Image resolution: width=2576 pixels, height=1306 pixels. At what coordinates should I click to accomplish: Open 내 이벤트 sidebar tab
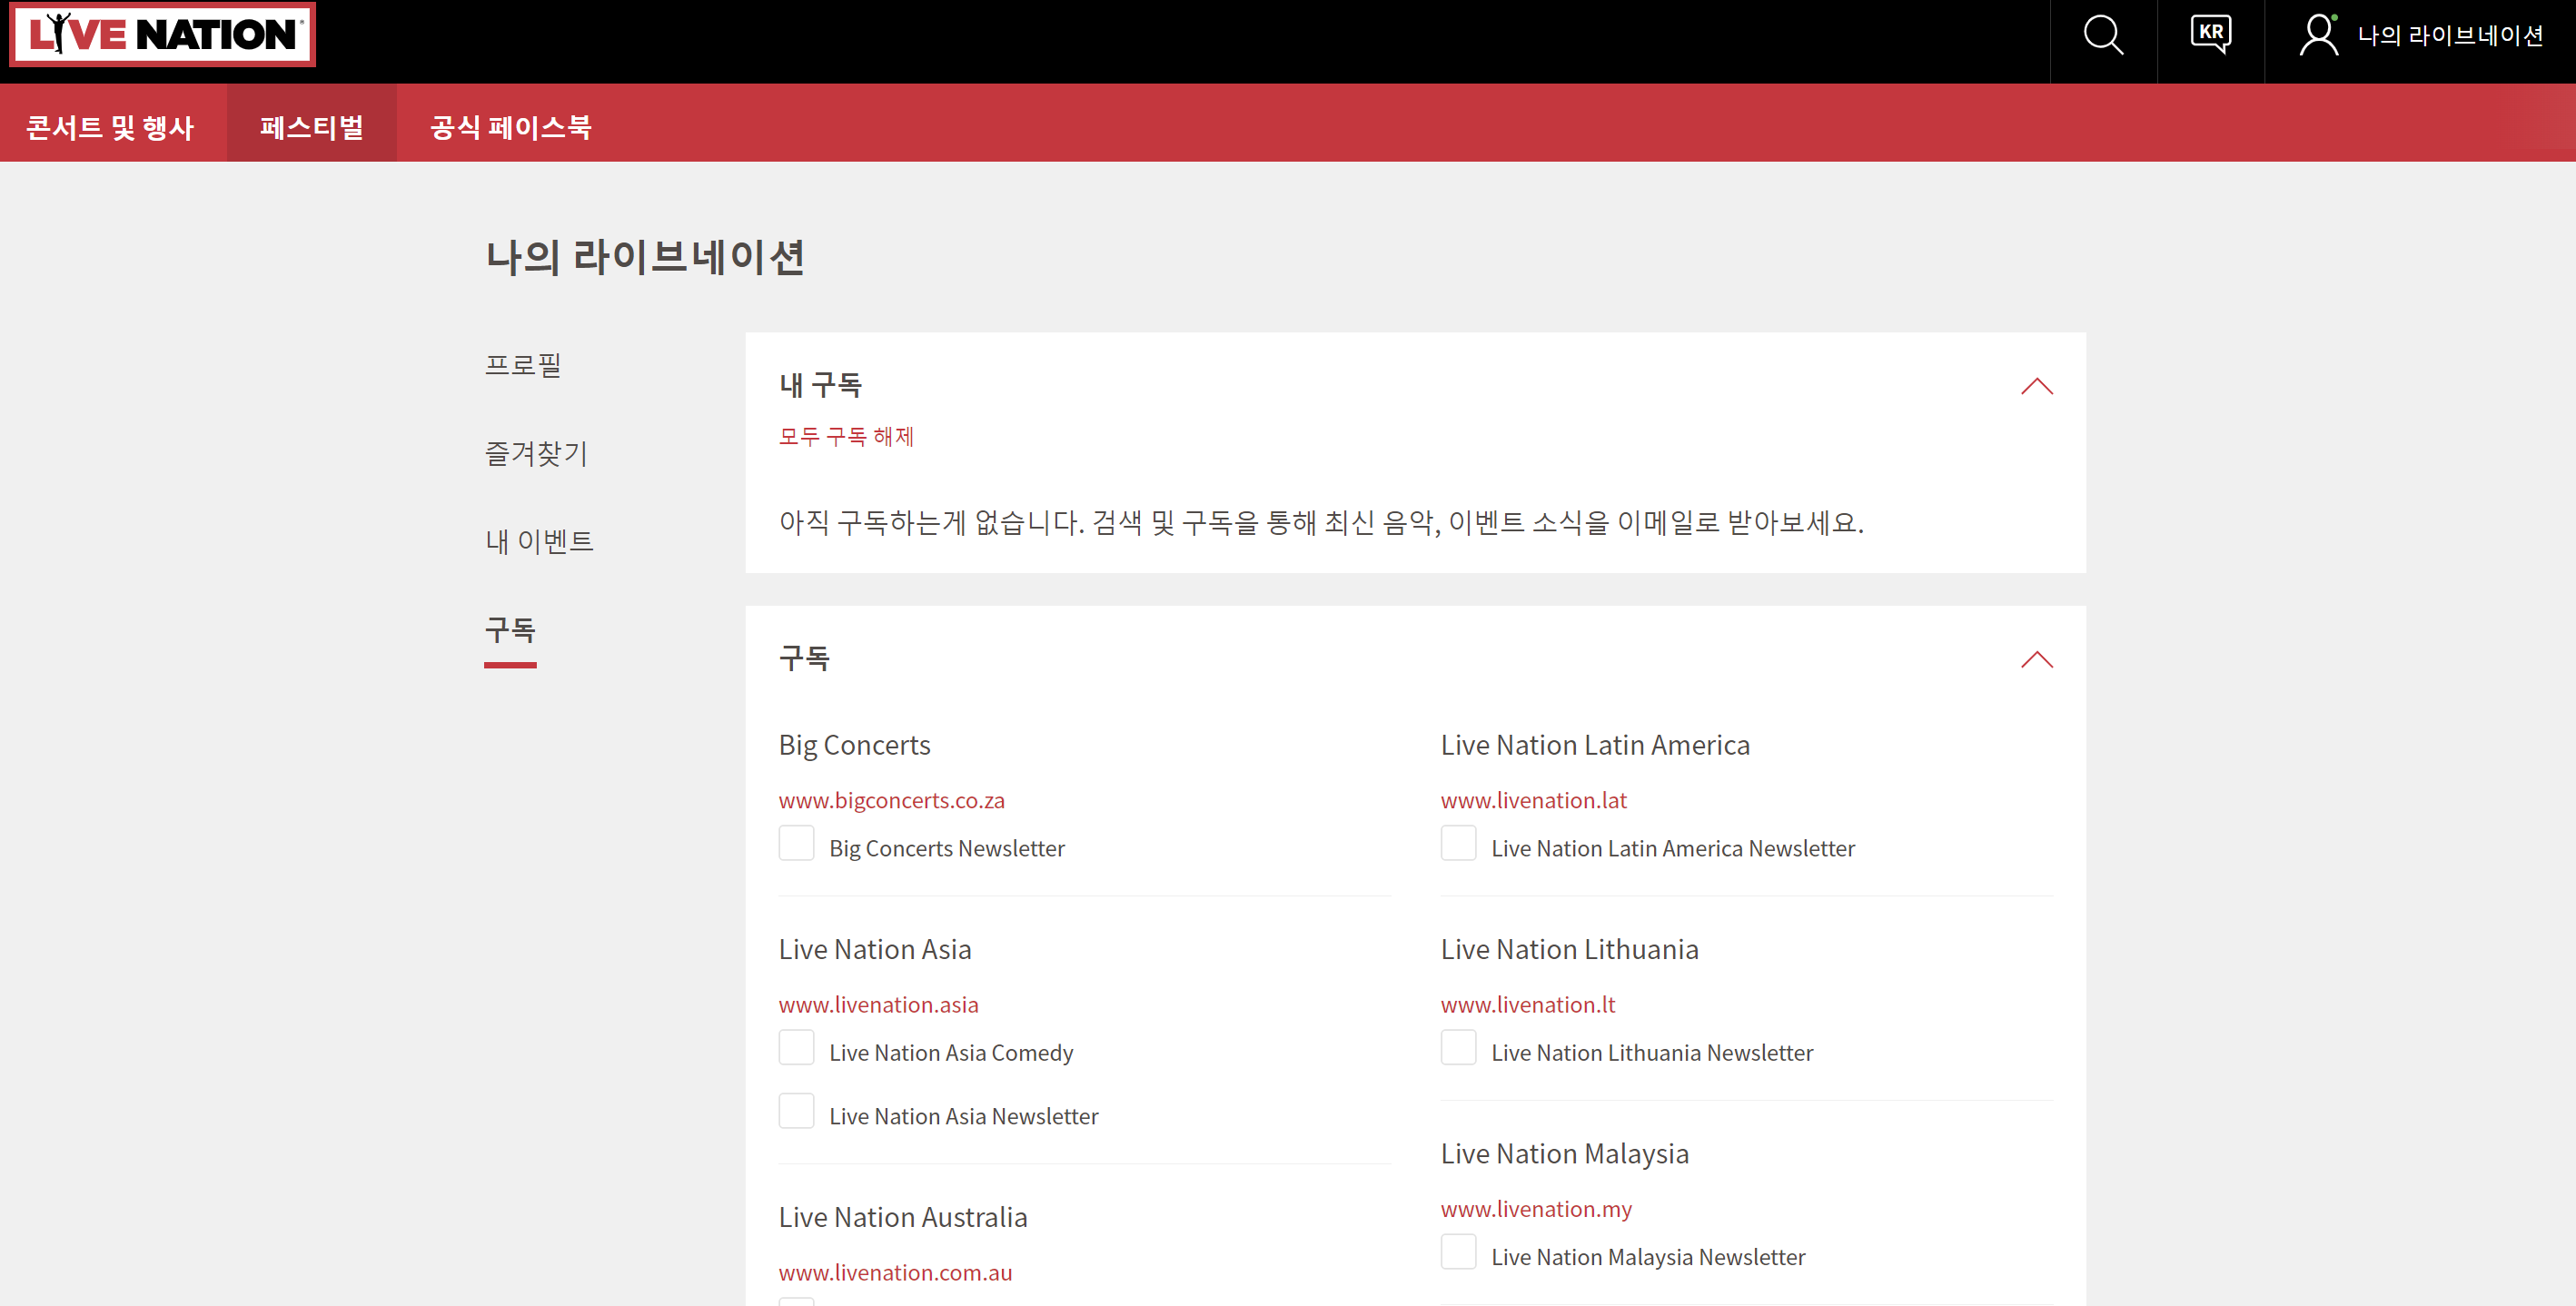click(x=539, y=541)
